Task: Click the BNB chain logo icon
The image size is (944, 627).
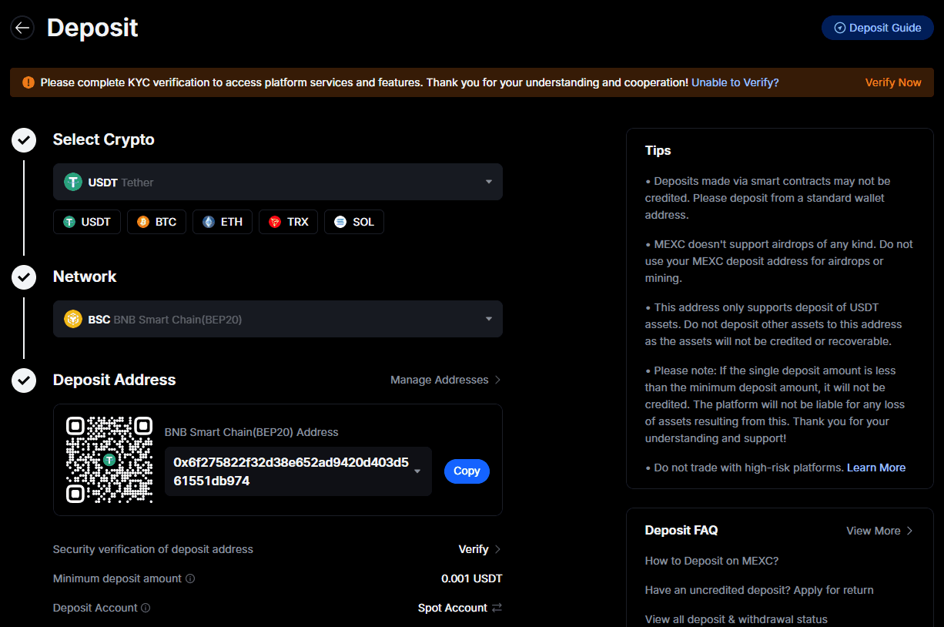Action: tap(73, 319)
